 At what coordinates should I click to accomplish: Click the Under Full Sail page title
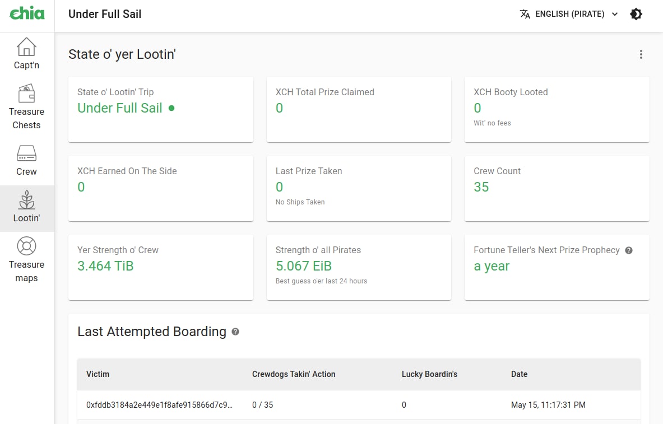tap(105, 14)
